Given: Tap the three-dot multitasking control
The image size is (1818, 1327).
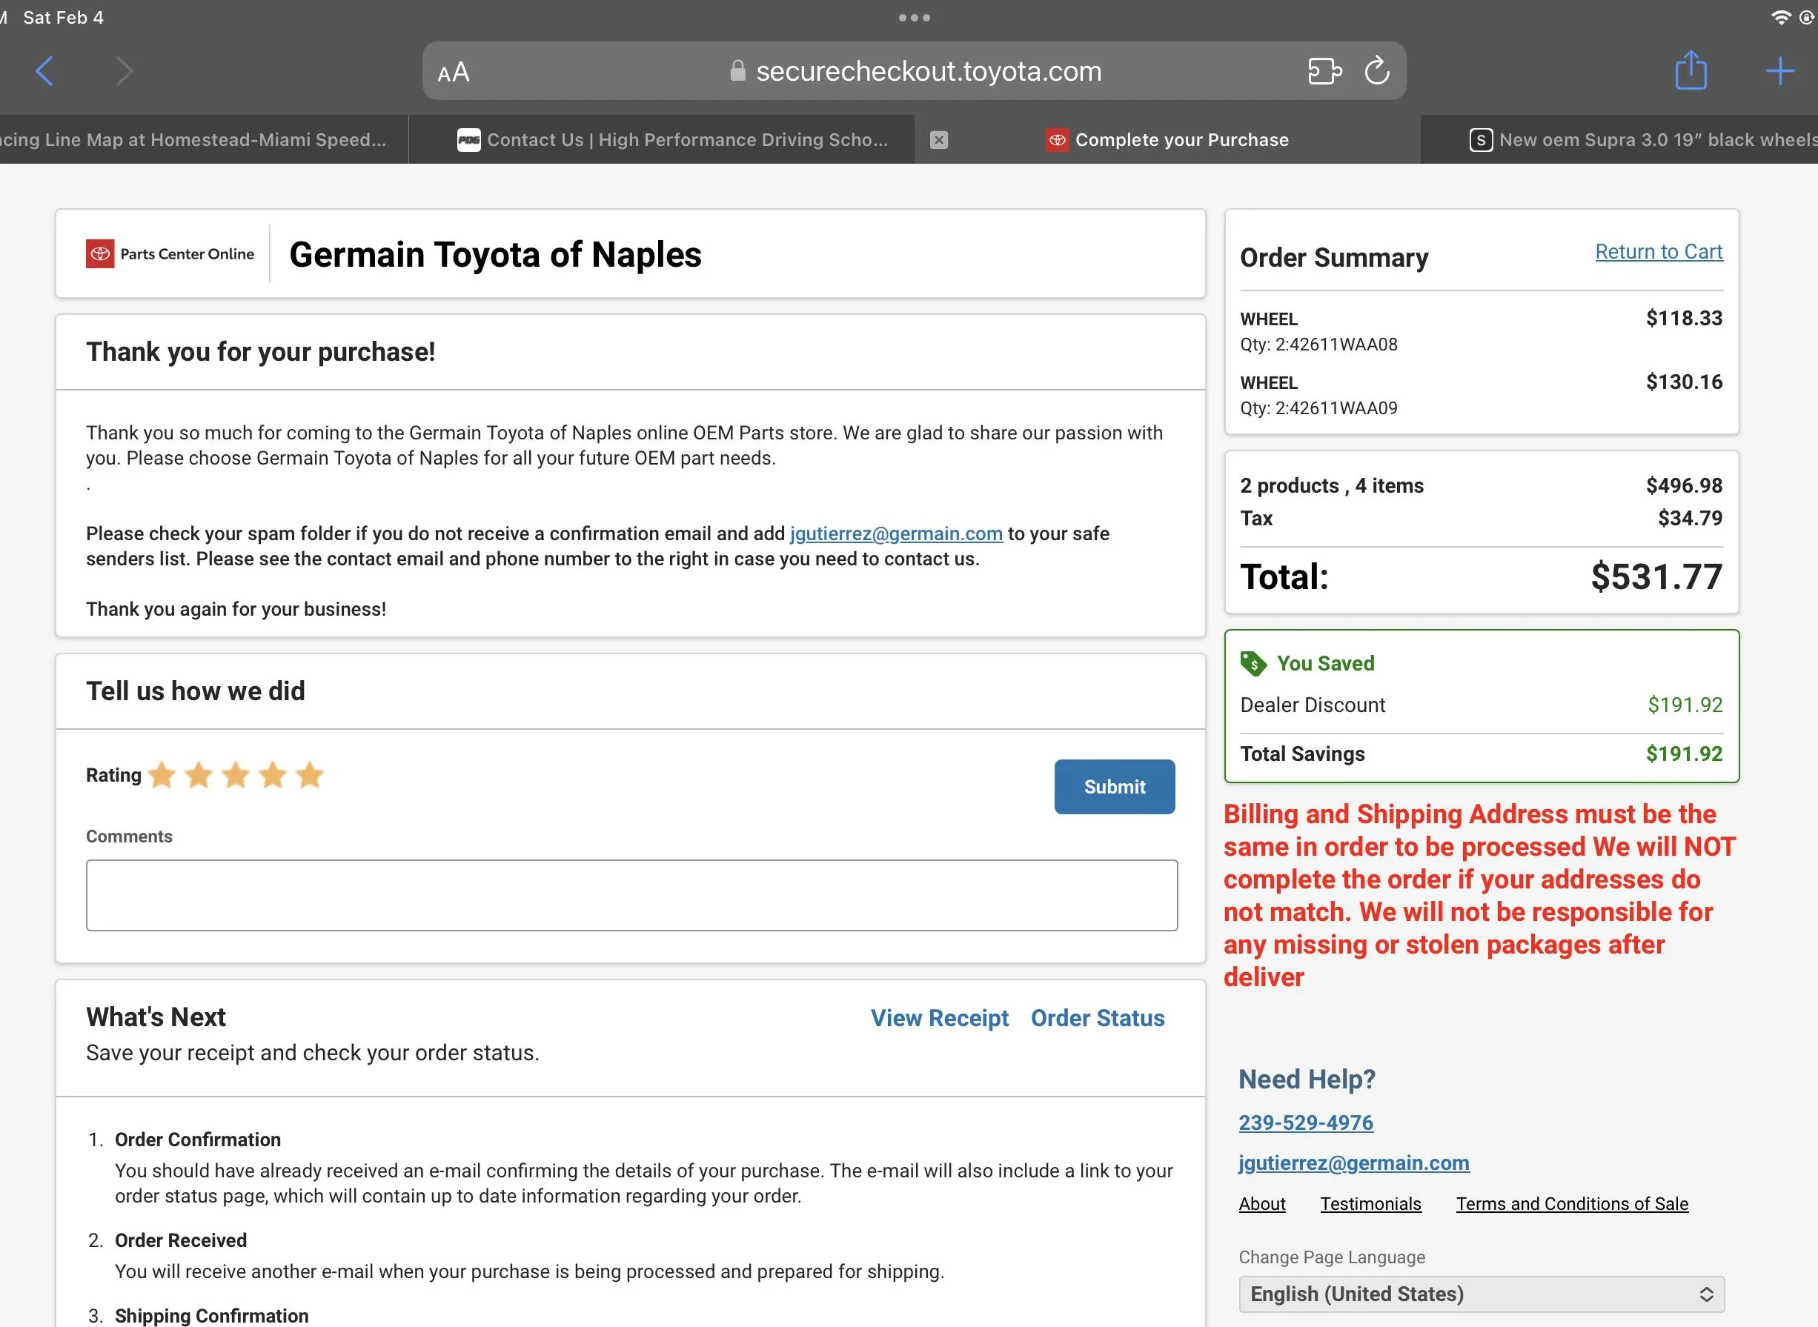Looking at the screenshot, I should 915,18.
